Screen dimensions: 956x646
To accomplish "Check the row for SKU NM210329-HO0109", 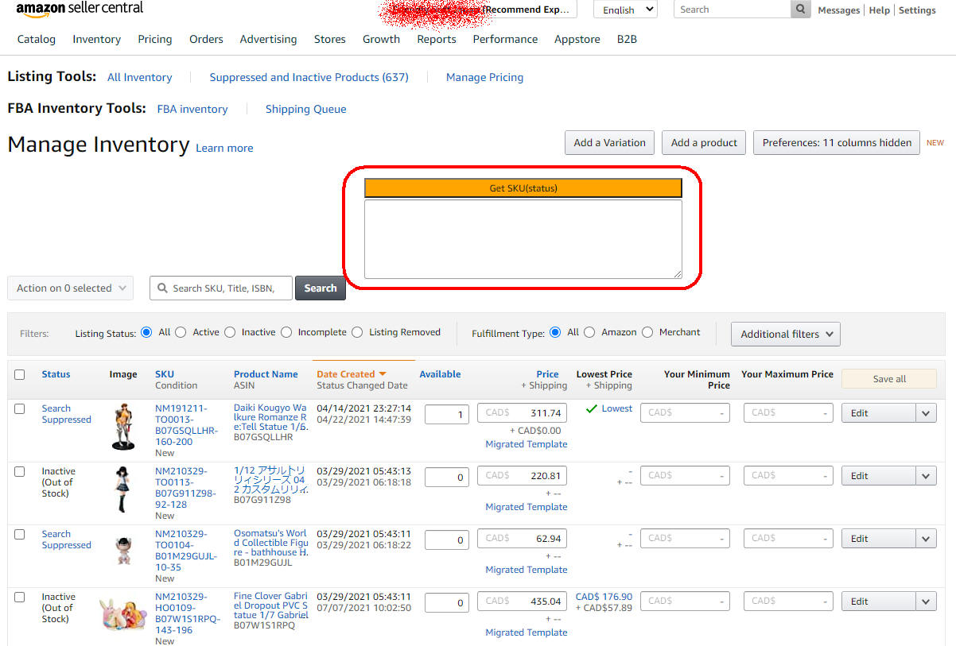I will 20,597.
